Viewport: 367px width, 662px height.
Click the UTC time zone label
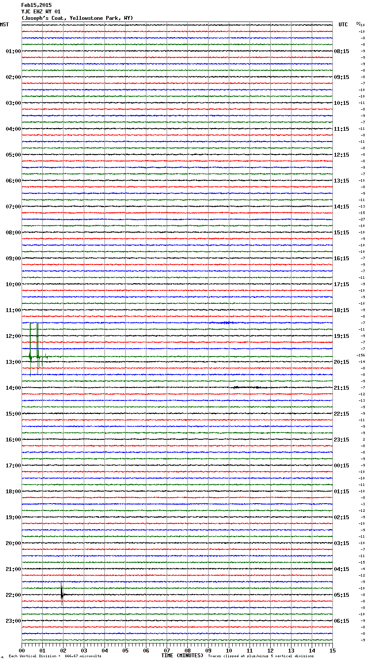343,25
